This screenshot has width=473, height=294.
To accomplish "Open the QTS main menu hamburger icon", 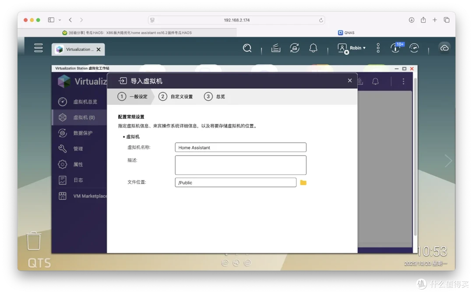I will pyautogui.click(x=38, y=48).
